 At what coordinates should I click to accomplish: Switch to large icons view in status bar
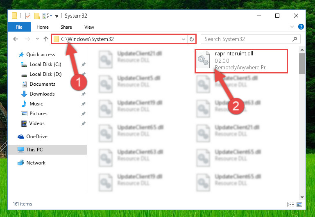[299, 205]
